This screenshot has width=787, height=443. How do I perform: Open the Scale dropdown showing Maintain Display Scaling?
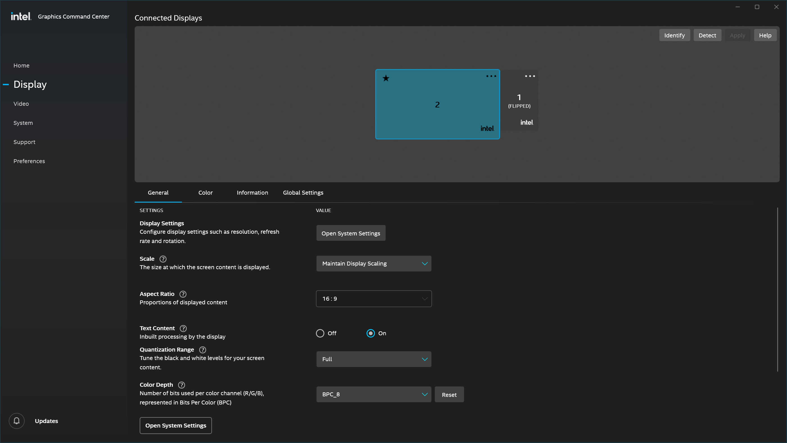coord(374,263)
